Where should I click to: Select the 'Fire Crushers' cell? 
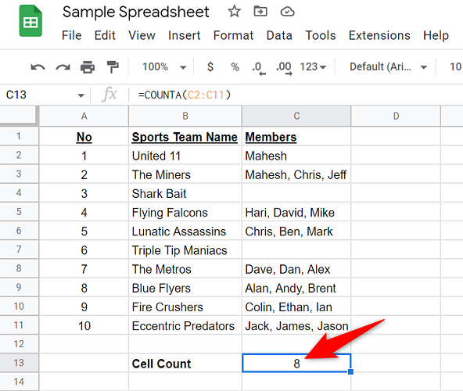click(x=185, y=307)
